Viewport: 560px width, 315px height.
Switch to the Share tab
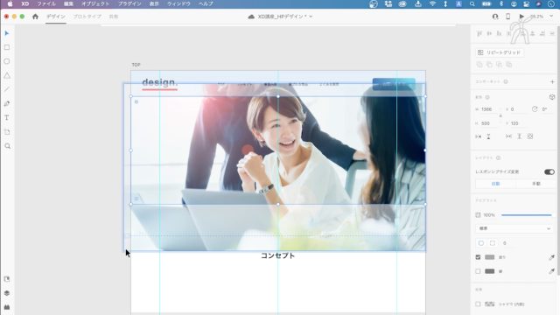coord(114,17)
